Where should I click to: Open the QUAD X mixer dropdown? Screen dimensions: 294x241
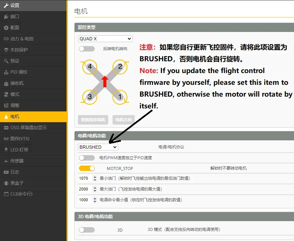point(105,39)
